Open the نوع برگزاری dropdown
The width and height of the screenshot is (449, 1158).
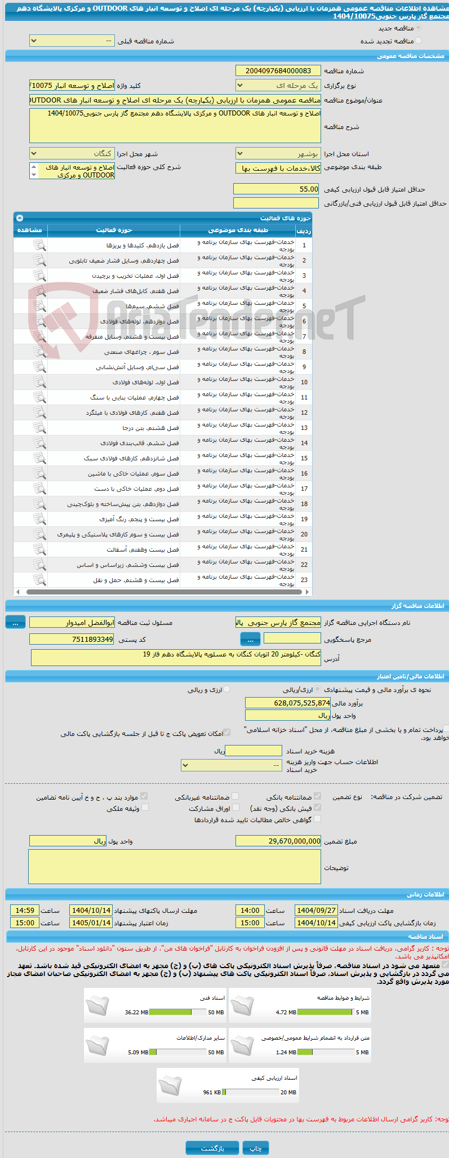[x=278, y=86]
